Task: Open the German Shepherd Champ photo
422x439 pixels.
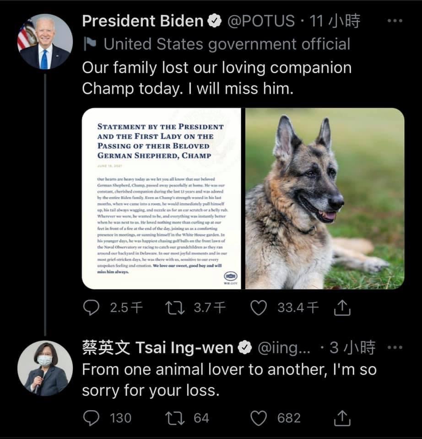Action: pyautogui.click(x=325, y=198)
